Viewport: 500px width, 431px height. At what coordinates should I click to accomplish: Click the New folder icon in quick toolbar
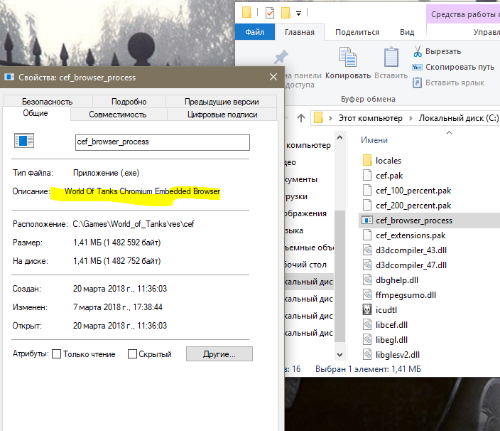pos(286,13)
